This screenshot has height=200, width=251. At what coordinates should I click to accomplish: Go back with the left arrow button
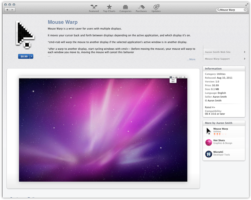tap(7, 10)
